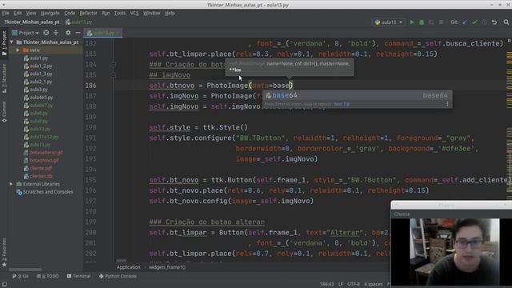Open the View menu
The image size is (512, 288).
31,13
